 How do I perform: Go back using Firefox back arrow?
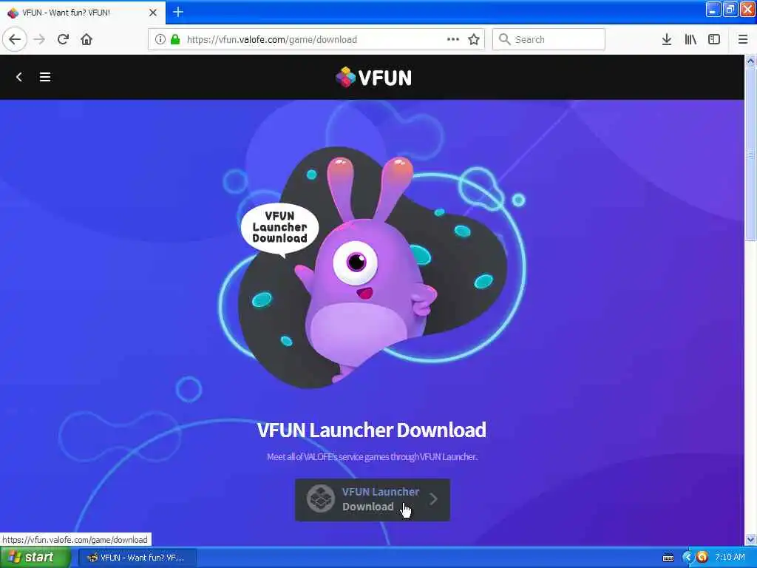pyautogui.click(x=15, y=39)
